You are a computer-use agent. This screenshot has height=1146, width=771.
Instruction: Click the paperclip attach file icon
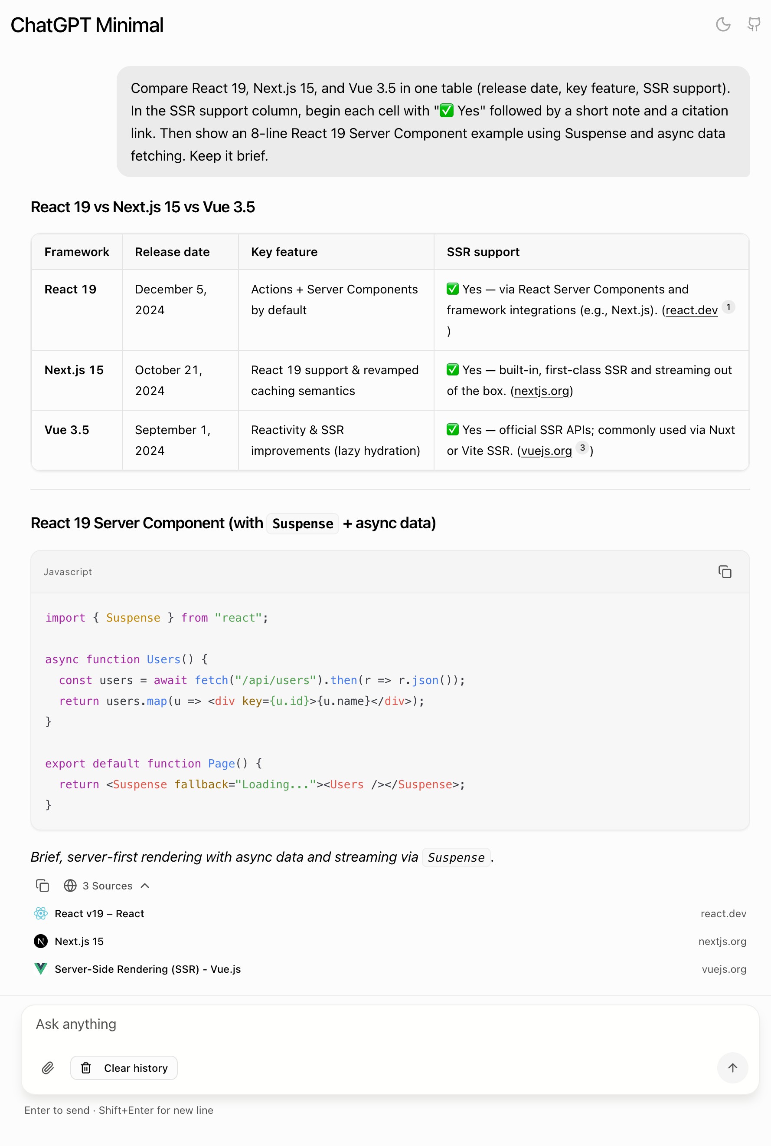pos(48,1068)
